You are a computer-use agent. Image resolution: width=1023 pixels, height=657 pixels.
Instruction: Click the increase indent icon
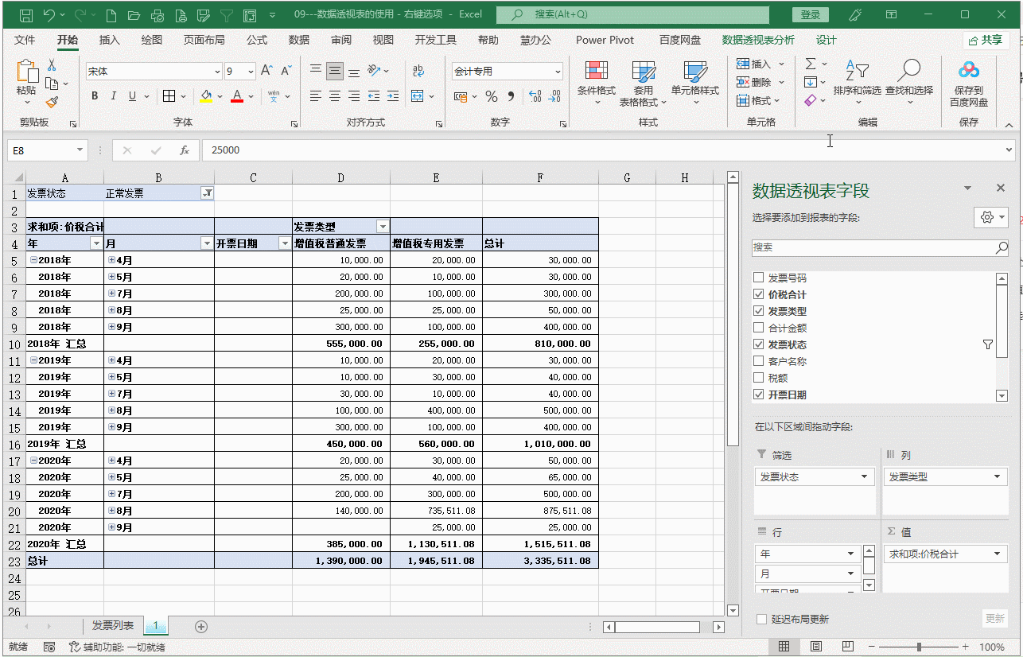[x=393, y=96]
